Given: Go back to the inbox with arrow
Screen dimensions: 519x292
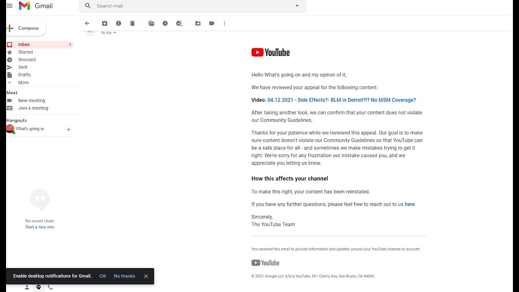Looking at the screenshot, I should pos(87,24).
